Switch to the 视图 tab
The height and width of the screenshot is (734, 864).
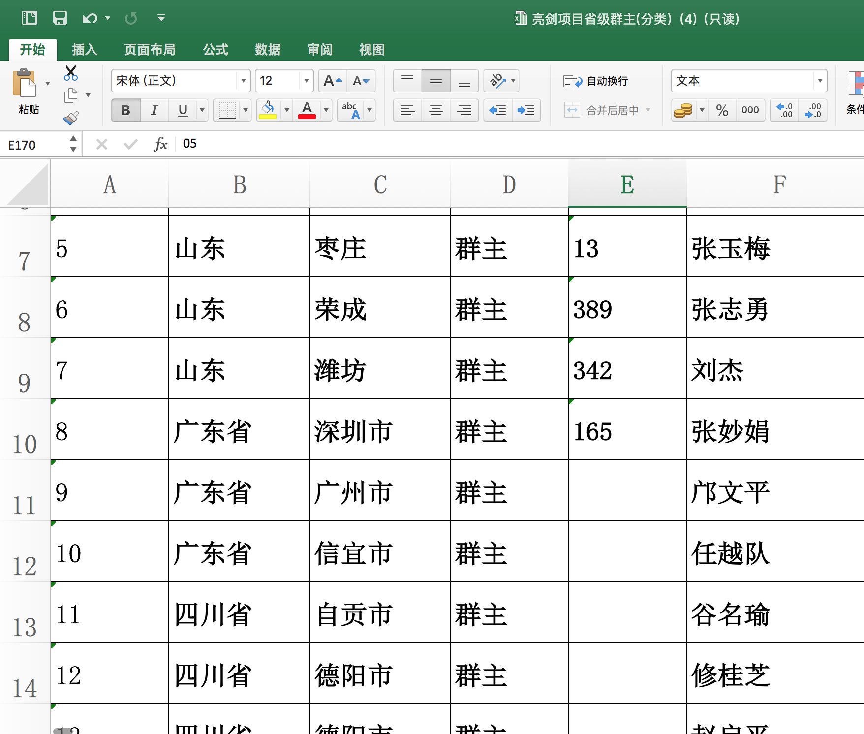[372, 50]
